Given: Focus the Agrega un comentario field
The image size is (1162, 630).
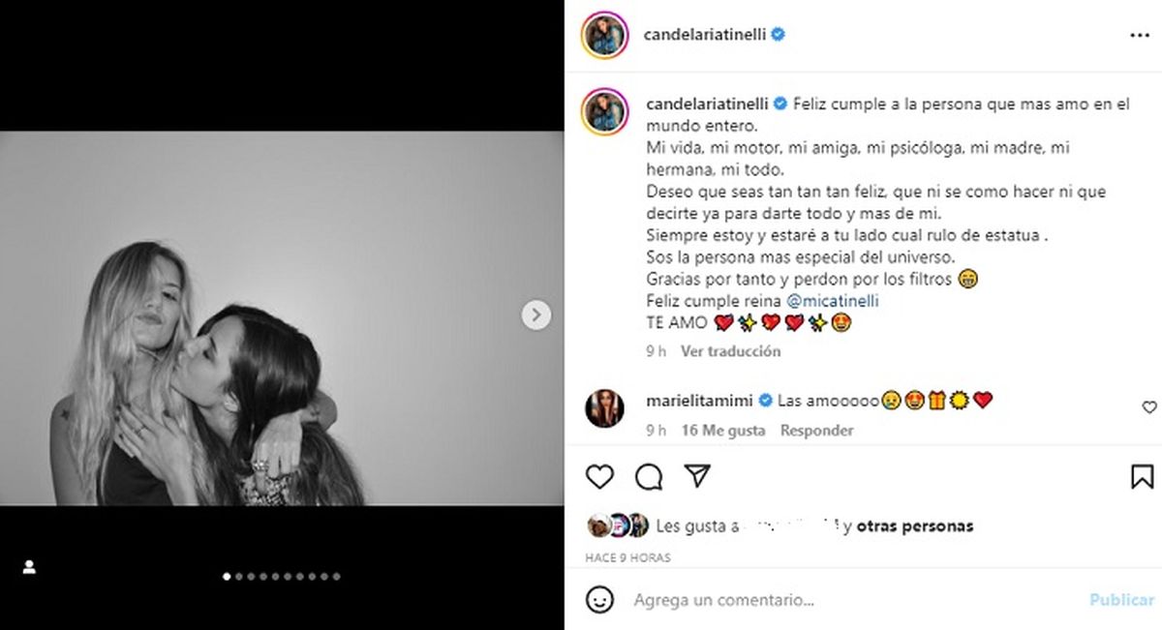Looking at the screenshot, I should coord(852,600).
